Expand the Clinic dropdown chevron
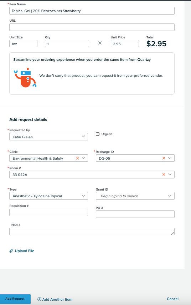 (x=83, y=158)
